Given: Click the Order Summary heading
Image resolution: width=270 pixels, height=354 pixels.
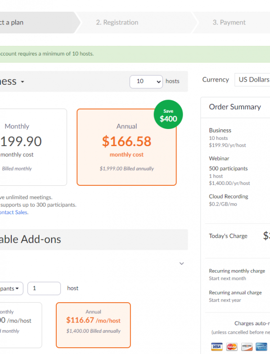Looking at the screenshot, I should click(235, 107).
